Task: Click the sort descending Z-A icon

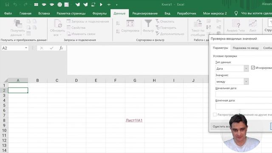Action: click(x=118, y=31)
